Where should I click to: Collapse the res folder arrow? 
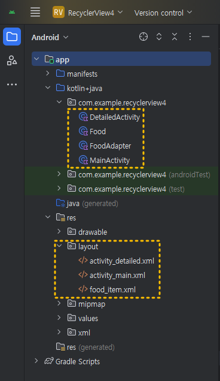coord(48,217)
